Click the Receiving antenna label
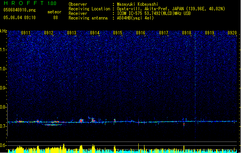 [88, 18]
